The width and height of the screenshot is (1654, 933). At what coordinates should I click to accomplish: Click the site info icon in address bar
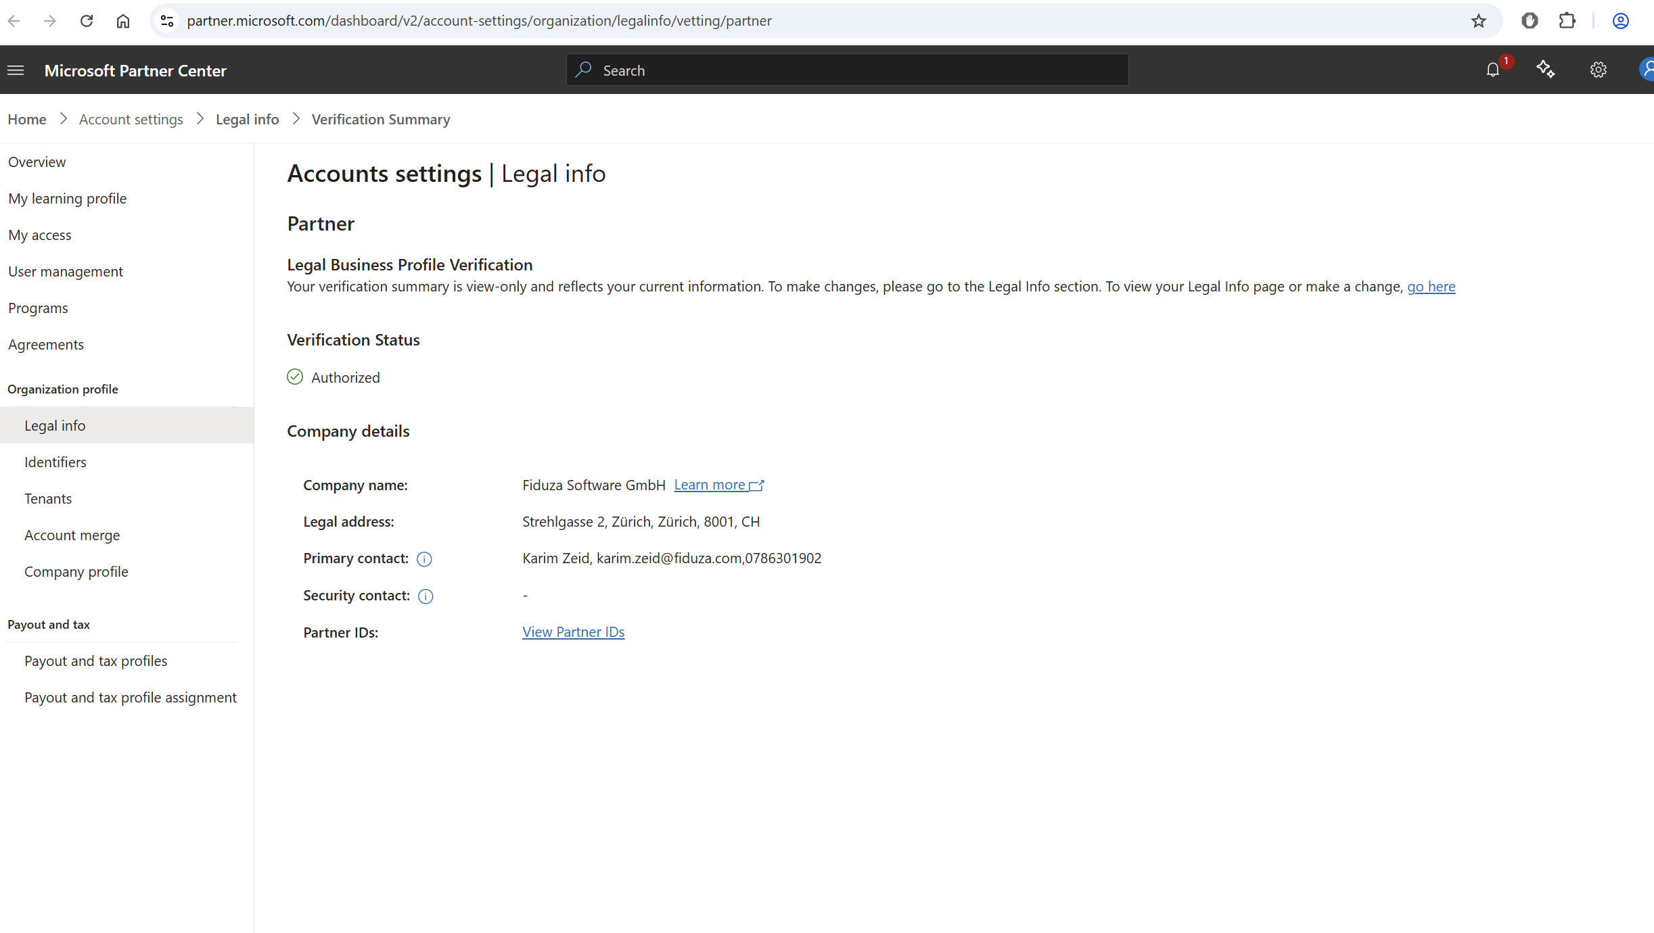tap(167, 21)
